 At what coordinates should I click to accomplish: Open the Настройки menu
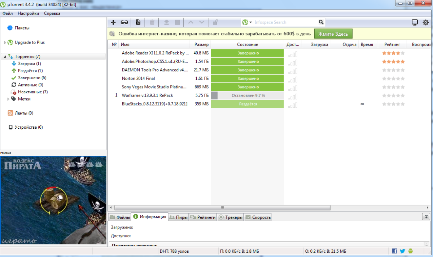pyautogui.click(x=28, y=13)
